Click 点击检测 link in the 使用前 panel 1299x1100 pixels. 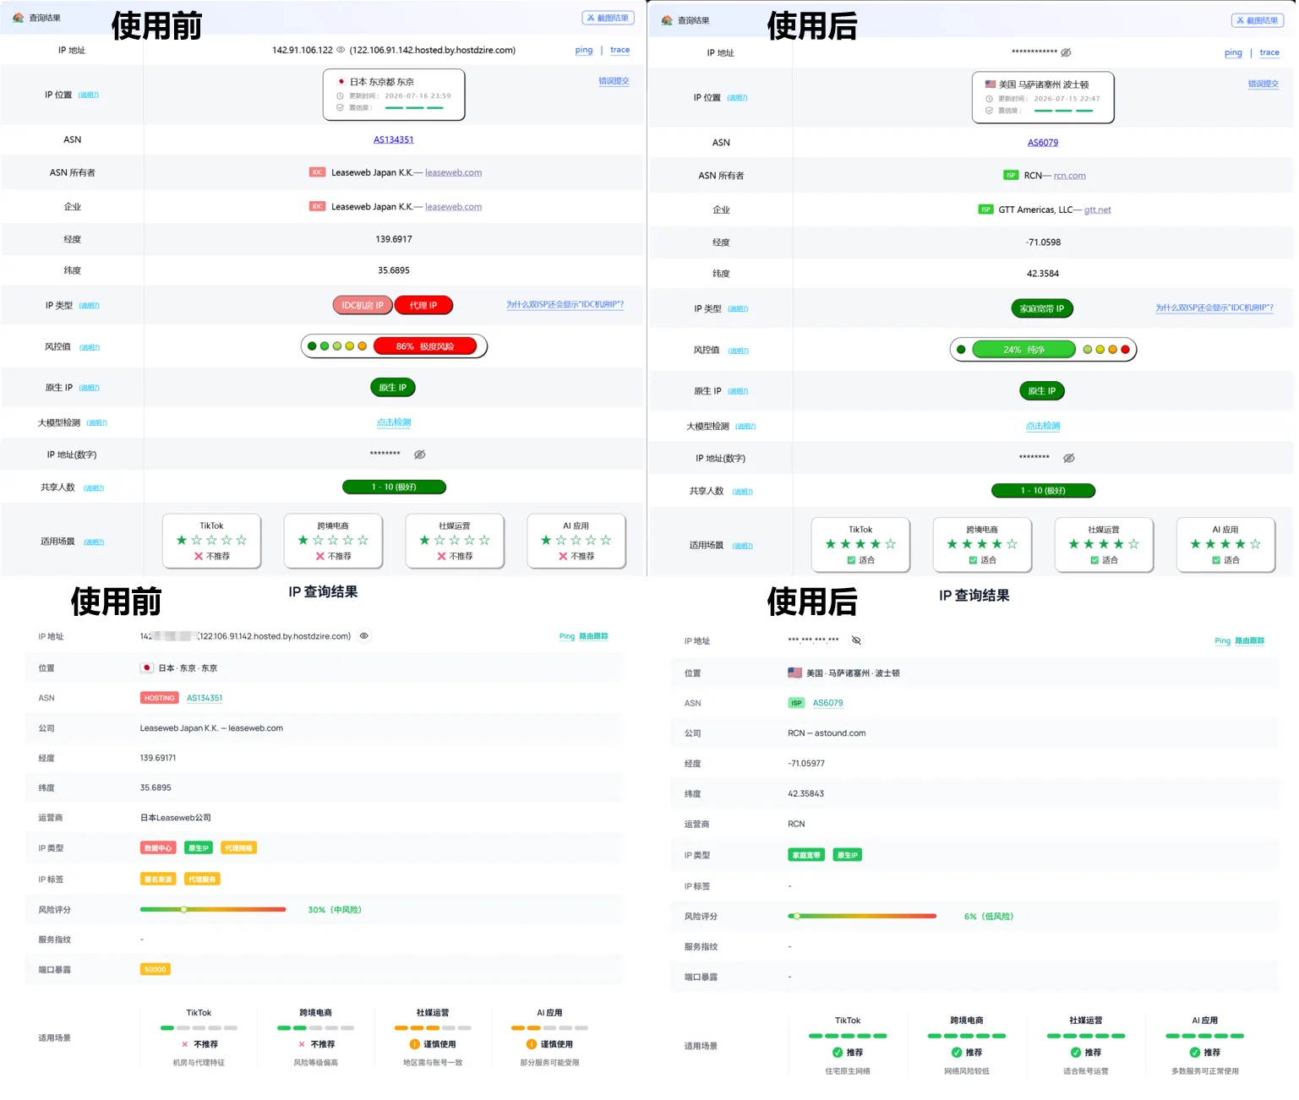tap(394, 422)
